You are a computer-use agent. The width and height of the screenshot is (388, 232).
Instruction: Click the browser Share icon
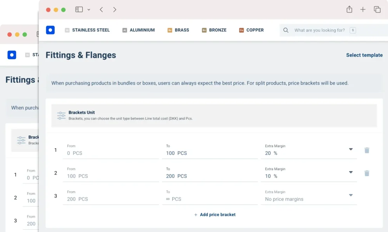[x=349, y=9]
